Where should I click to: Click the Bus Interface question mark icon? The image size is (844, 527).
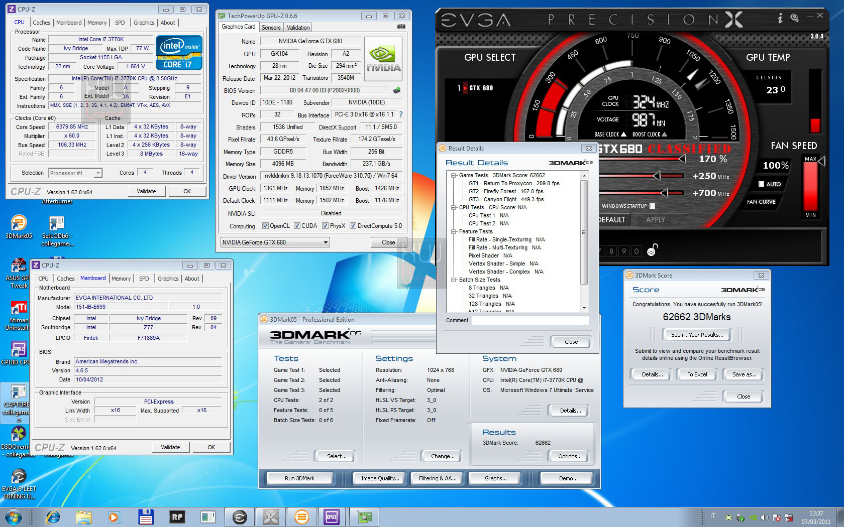click(401, 114)
